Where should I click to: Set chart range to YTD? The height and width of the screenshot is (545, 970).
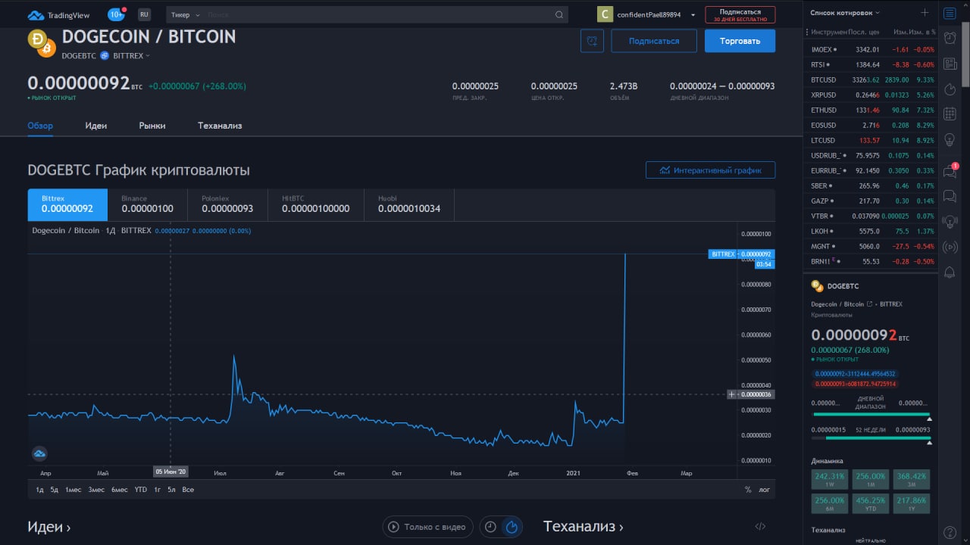coord(141,490)
